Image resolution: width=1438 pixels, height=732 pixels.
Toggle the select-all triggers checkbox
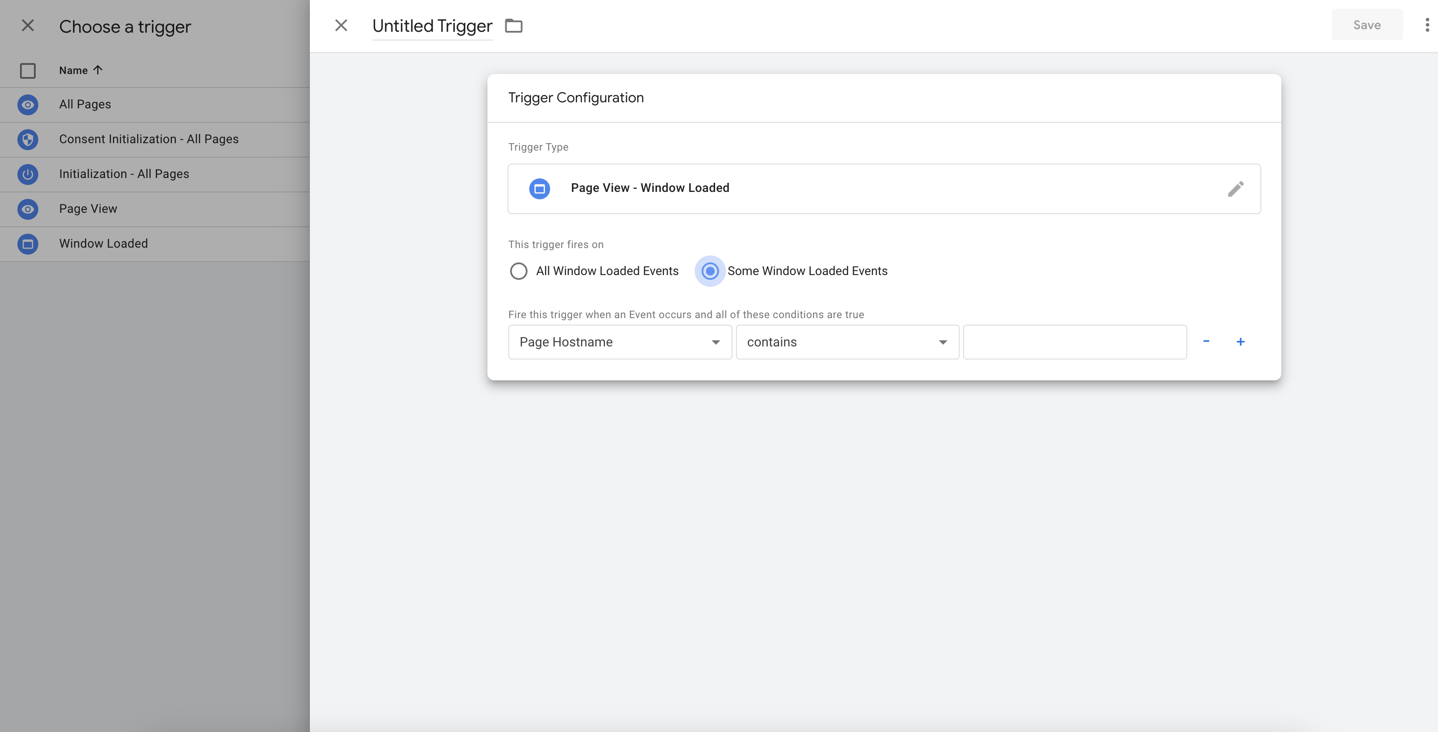[x=28, y=71]
